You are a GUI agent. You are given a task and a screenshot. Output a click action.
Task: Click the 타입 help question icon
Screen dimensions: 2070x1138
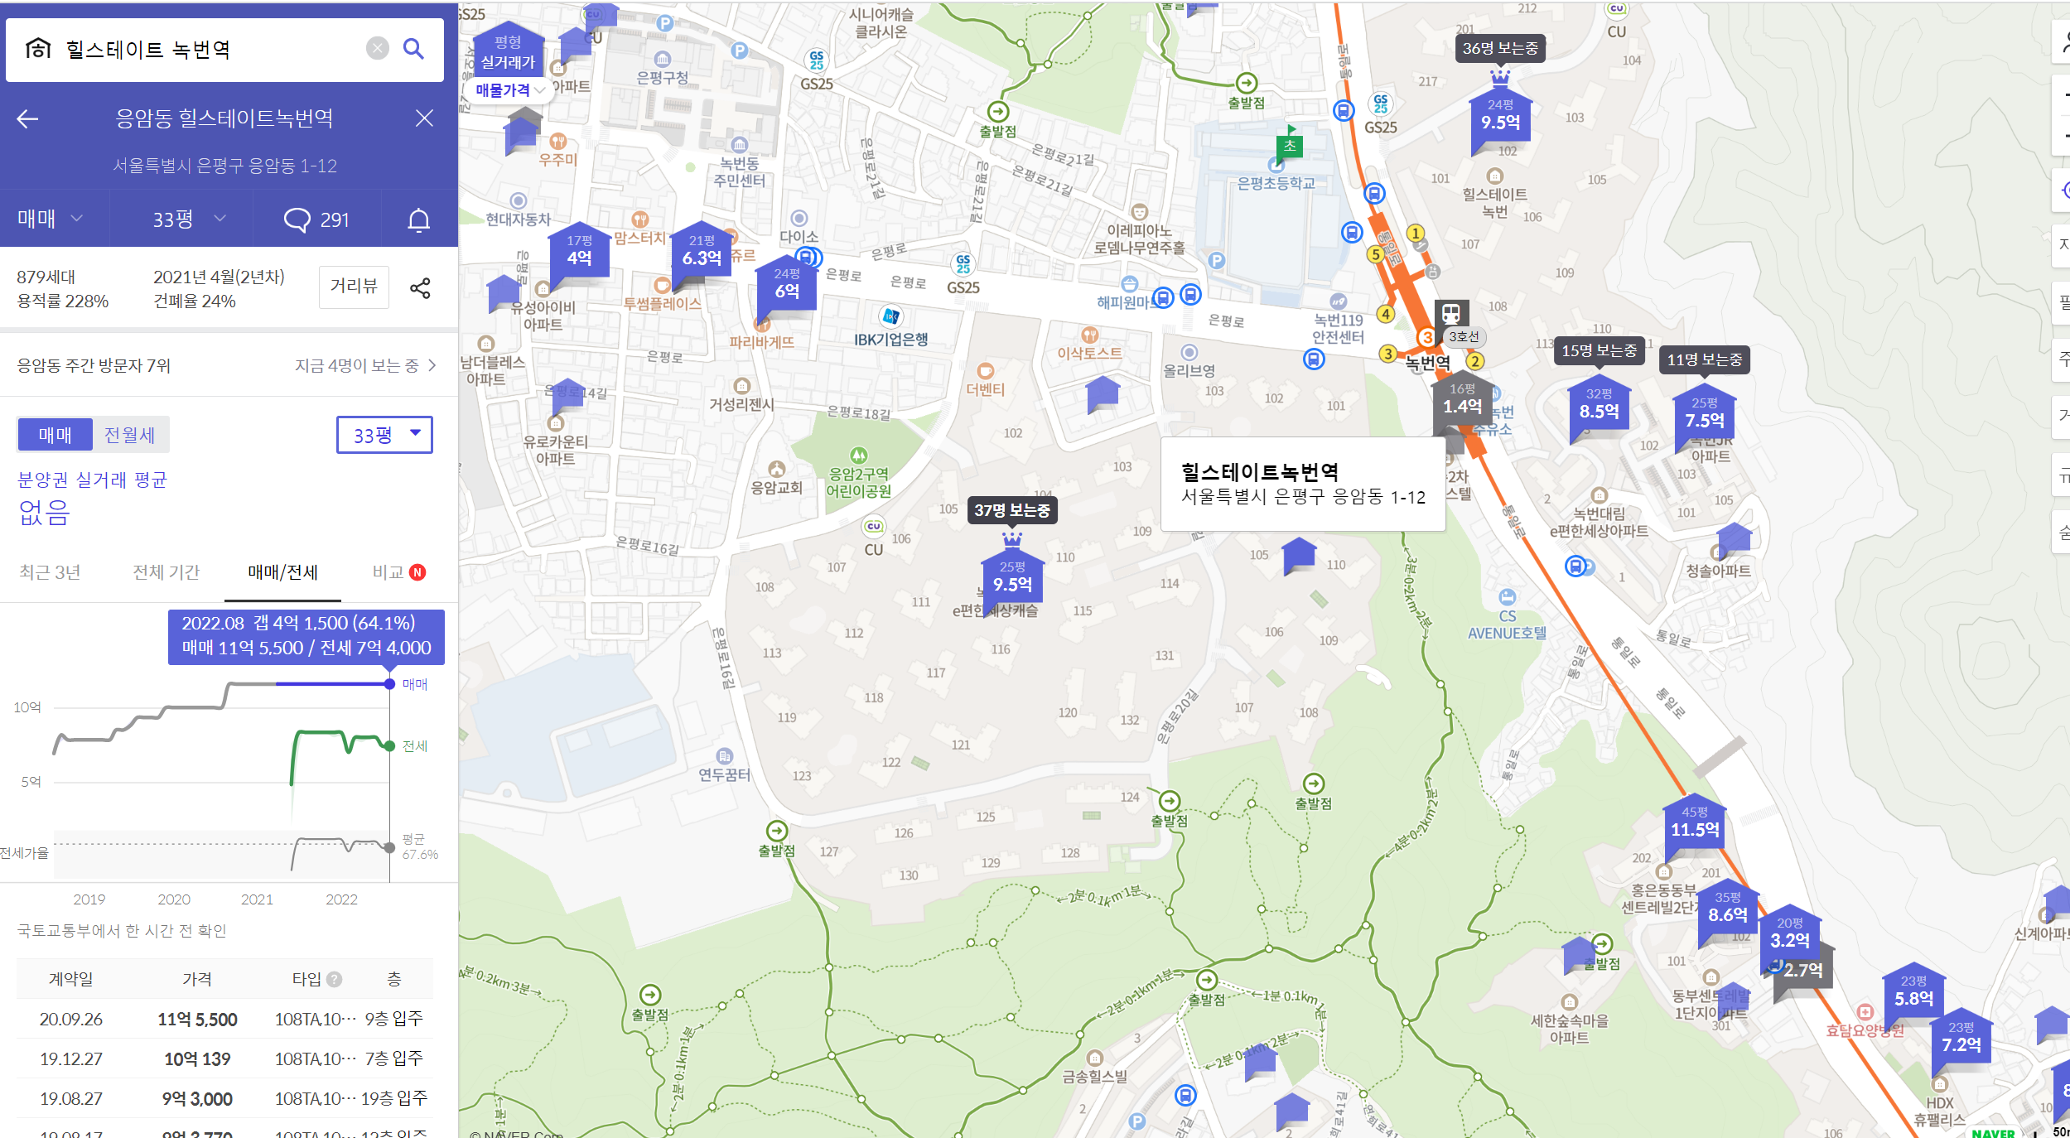coord(335,979)
